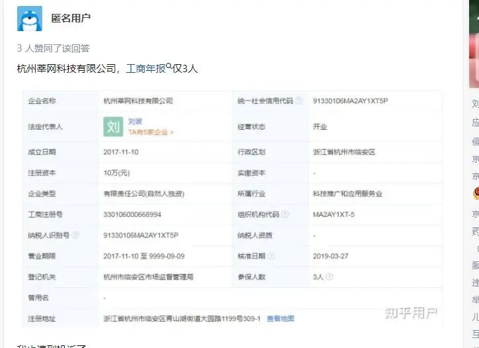Screen dimensions: 479x348
Task: Select registration number 330106000668994
Action: (x=132, y=214)
